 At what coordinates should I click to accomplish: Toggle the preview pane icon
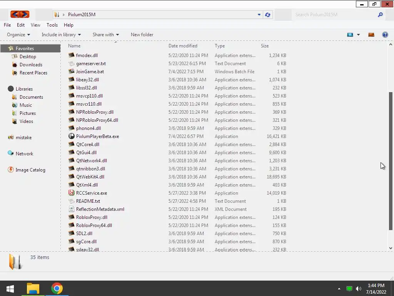(x=371, y=35)
